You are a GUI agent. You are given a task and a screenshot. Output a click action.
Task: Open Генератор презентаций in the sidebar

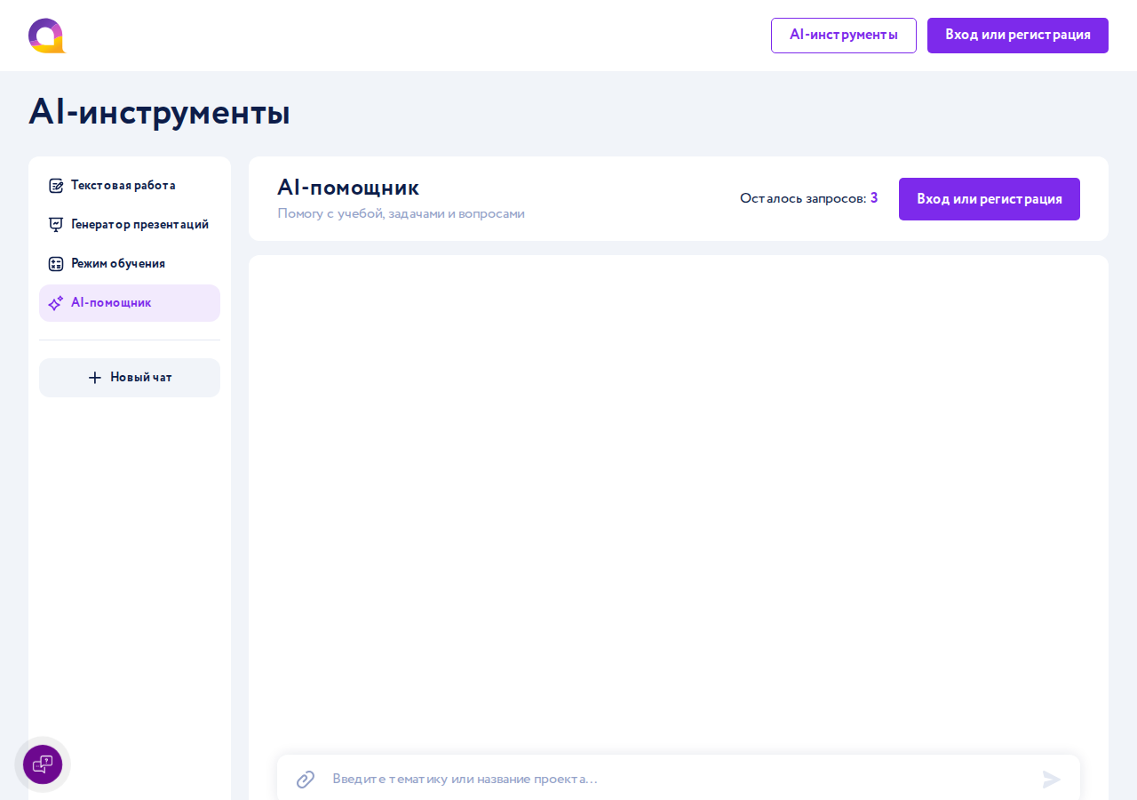coord(130,225)
